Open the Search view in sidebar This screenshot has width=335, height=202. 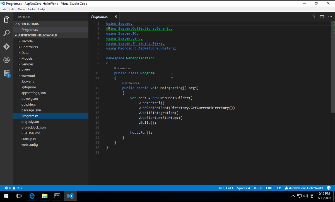click(6, 33)
